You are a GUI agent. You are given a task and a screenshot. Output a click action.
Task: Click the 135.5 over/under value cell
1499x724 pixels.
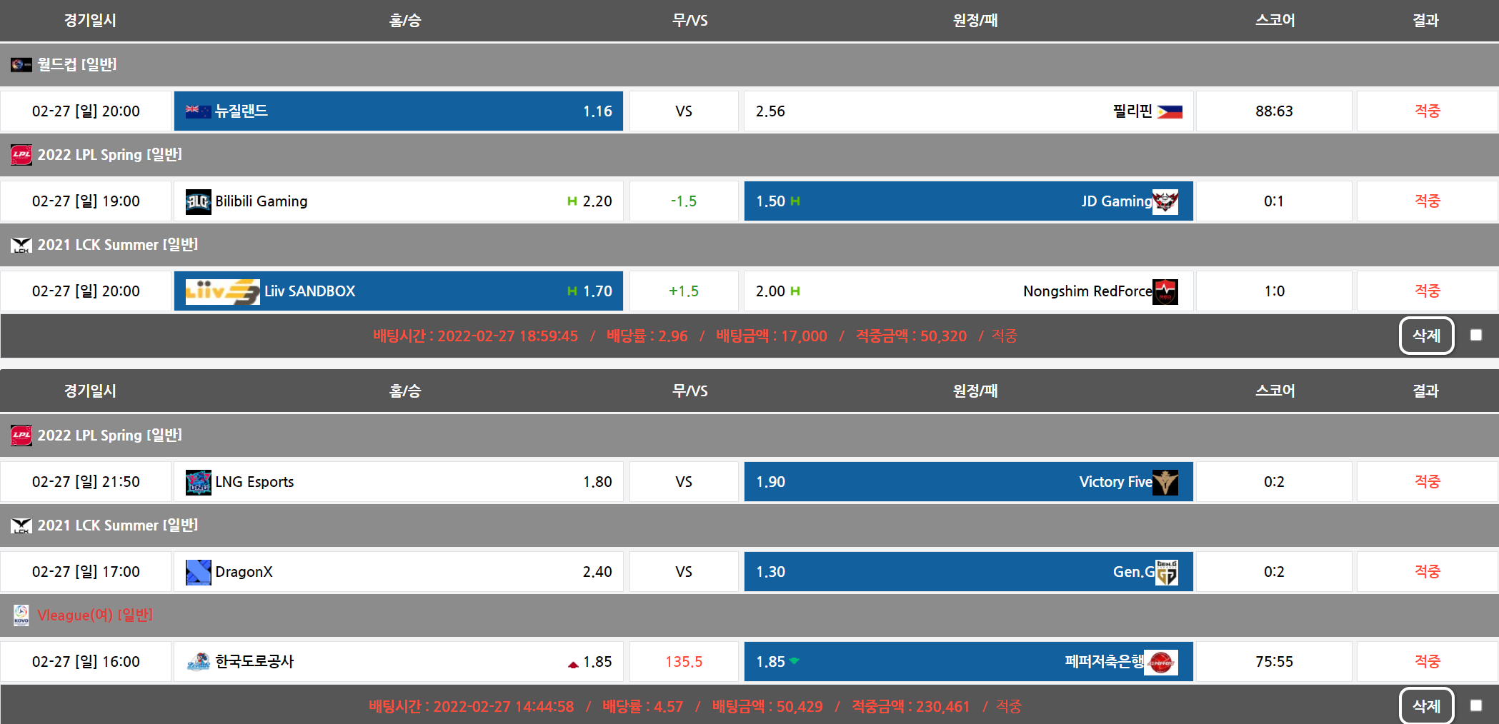(684, 663)
